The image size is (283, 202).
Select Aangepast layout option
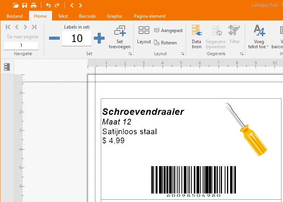(168, 30)
